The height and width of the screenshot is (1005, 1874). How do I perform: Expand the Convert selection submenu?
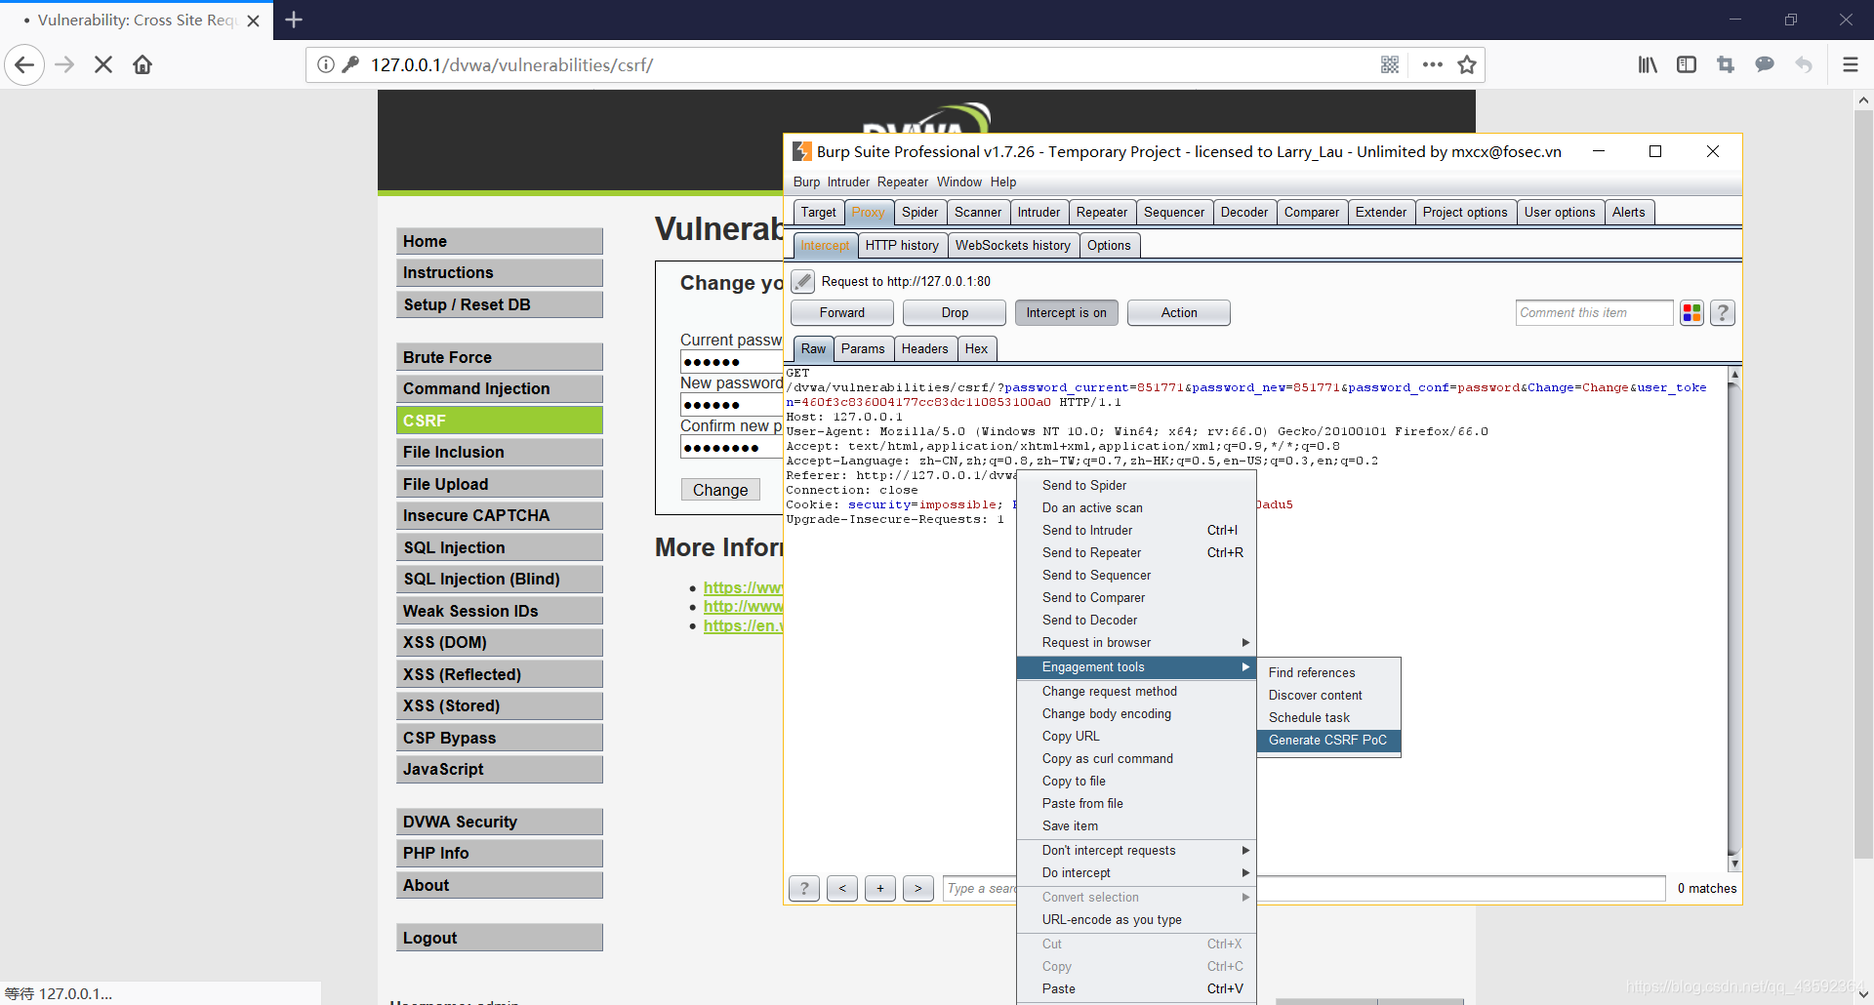[x=1136, y=898]
